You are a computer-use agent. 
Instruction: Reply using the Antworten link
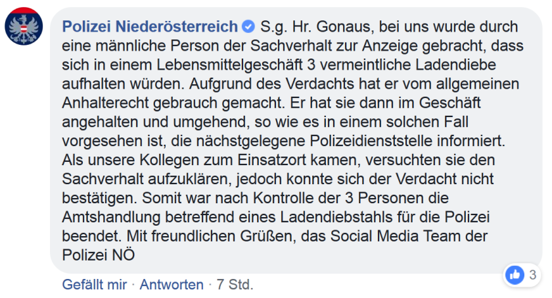[172, 285]
